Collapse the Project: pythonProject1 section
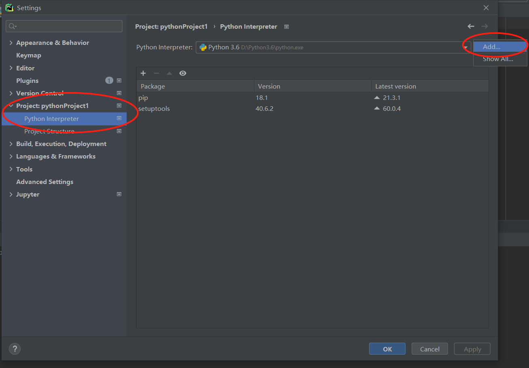This screenshot has height=368, width=529. click(x=11, y=106)
